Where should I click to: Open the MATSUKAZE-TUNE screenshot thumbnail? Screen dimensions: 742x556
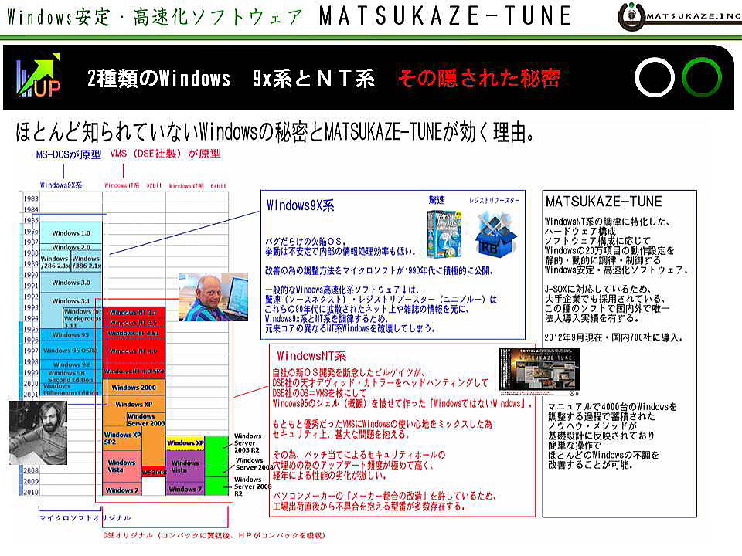[x=539, y=371]
